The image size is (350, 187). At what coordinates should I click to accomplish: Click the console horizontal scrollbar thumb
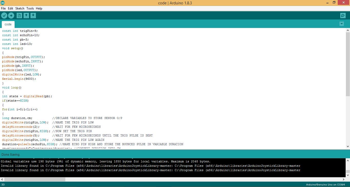click(x=35, y=179)
